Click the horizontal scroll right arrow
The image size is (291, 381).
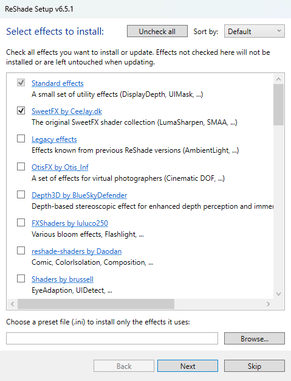pos(268,304)
